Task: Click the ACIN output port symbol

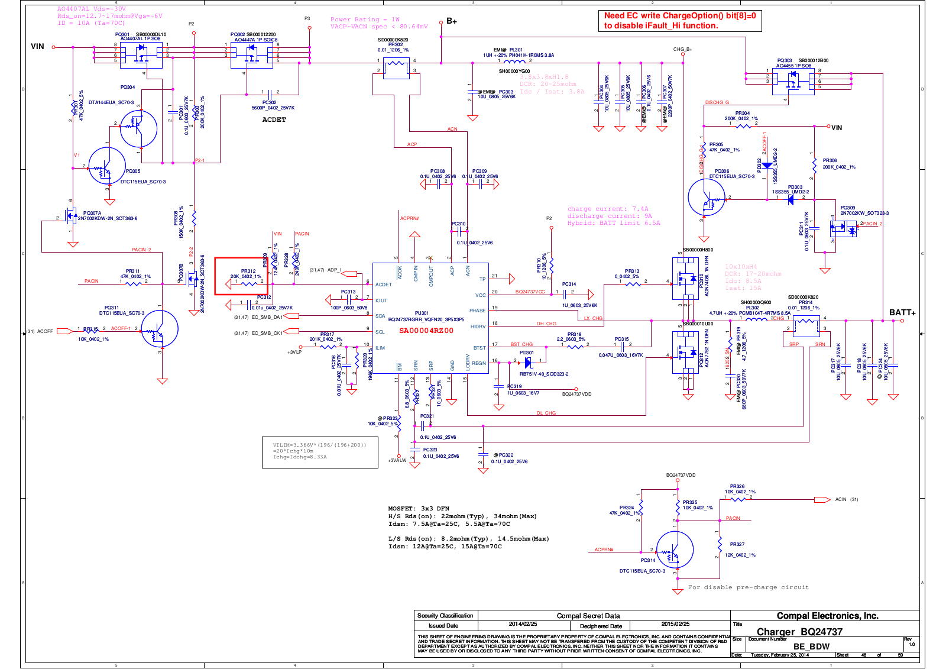Action: [822, 500]
